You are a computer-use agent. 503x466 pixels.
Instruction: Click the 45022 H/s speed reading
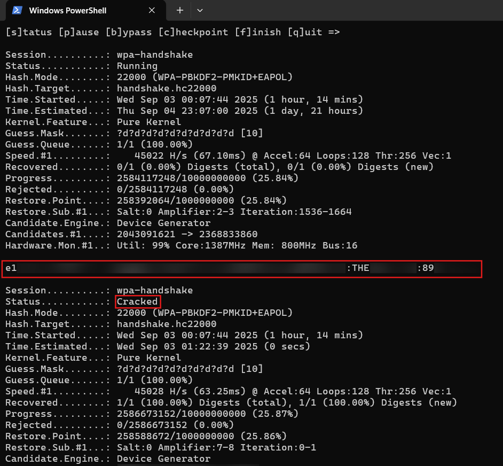point(161,156)
